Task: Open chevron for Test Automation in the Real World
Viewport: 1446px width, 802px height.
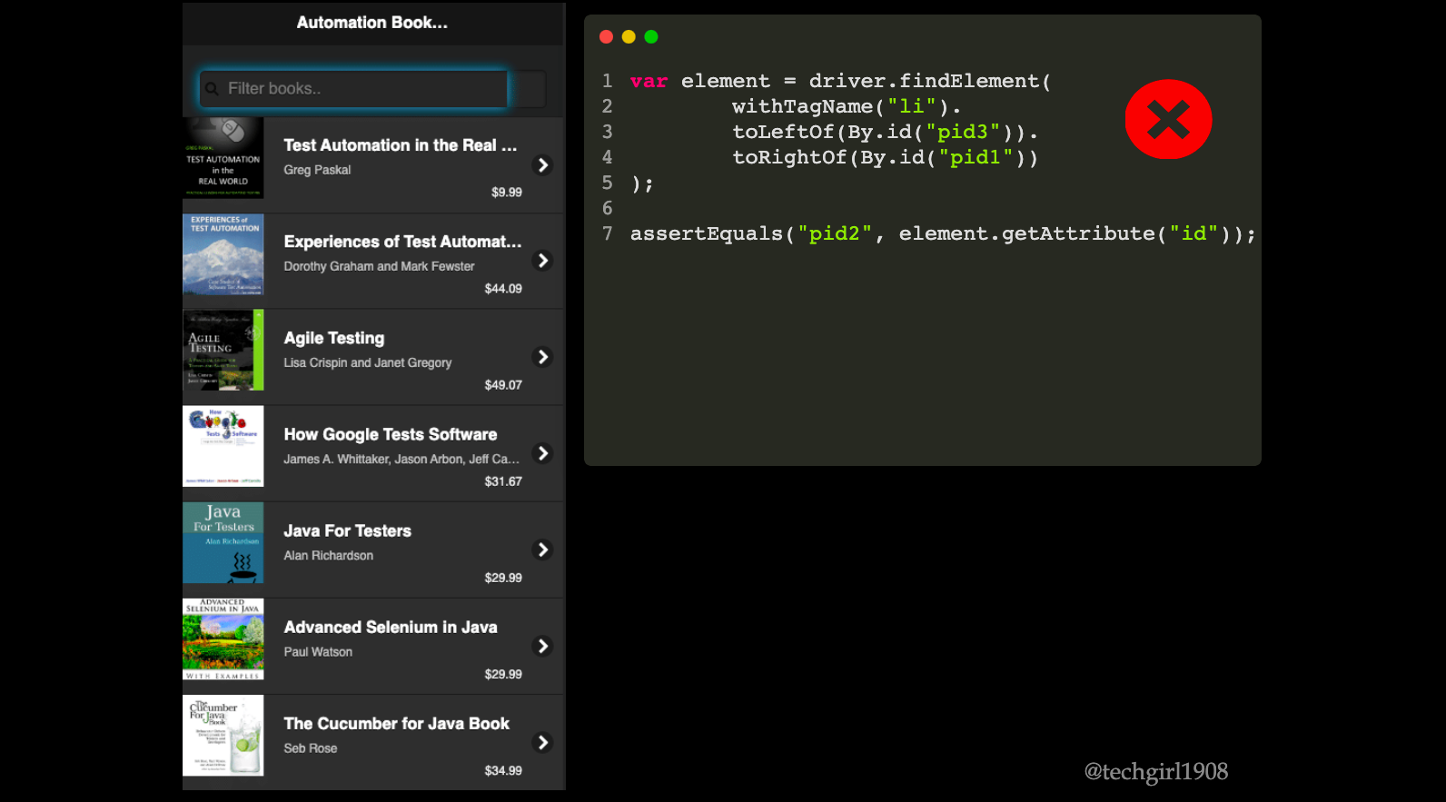Action: (542, 165)
